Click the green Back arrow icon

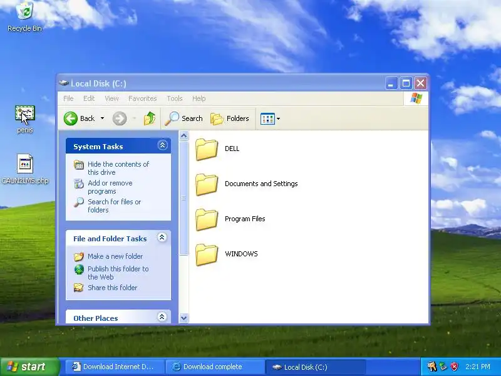(70, 118)
